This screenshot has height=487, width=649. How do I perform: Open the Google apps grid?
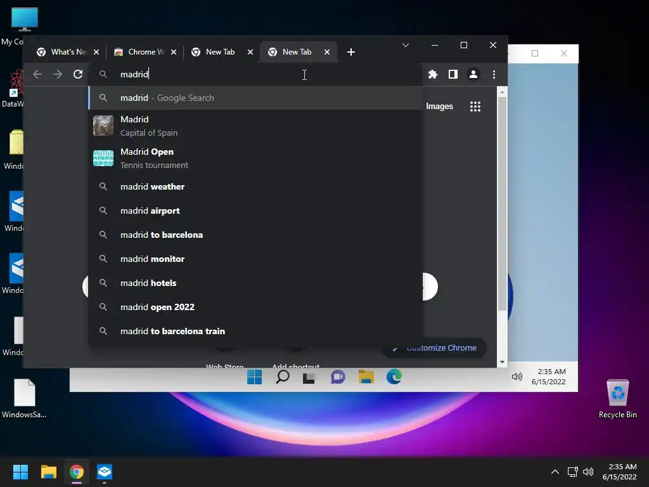(x=475, y=107)
